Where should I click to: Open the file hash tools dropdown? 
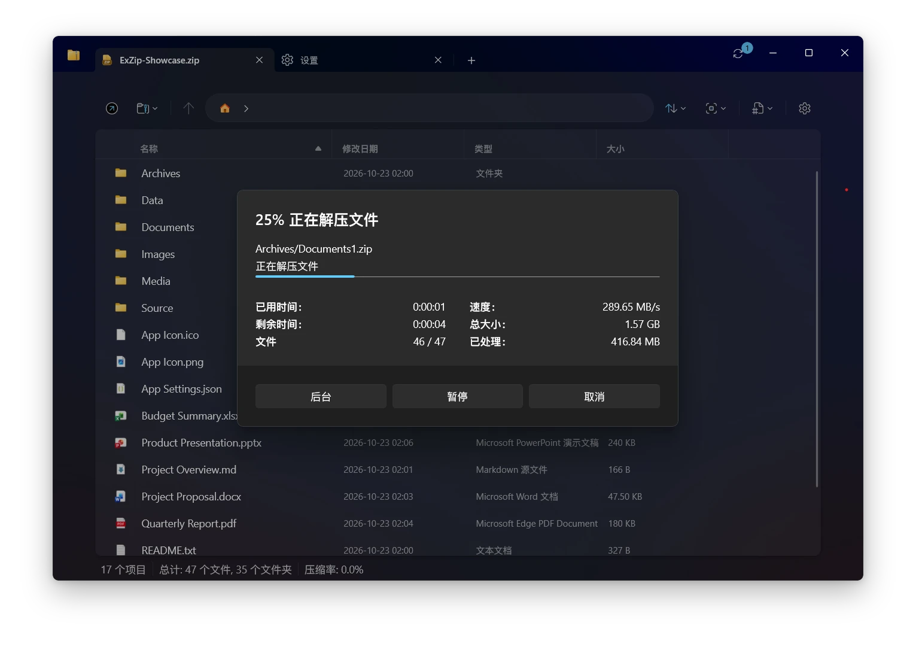[762, 108]
